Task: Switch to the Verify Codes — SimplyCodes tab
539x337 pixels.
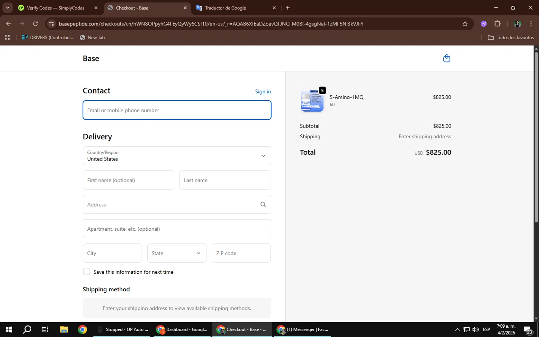Action: pos(55,8)
